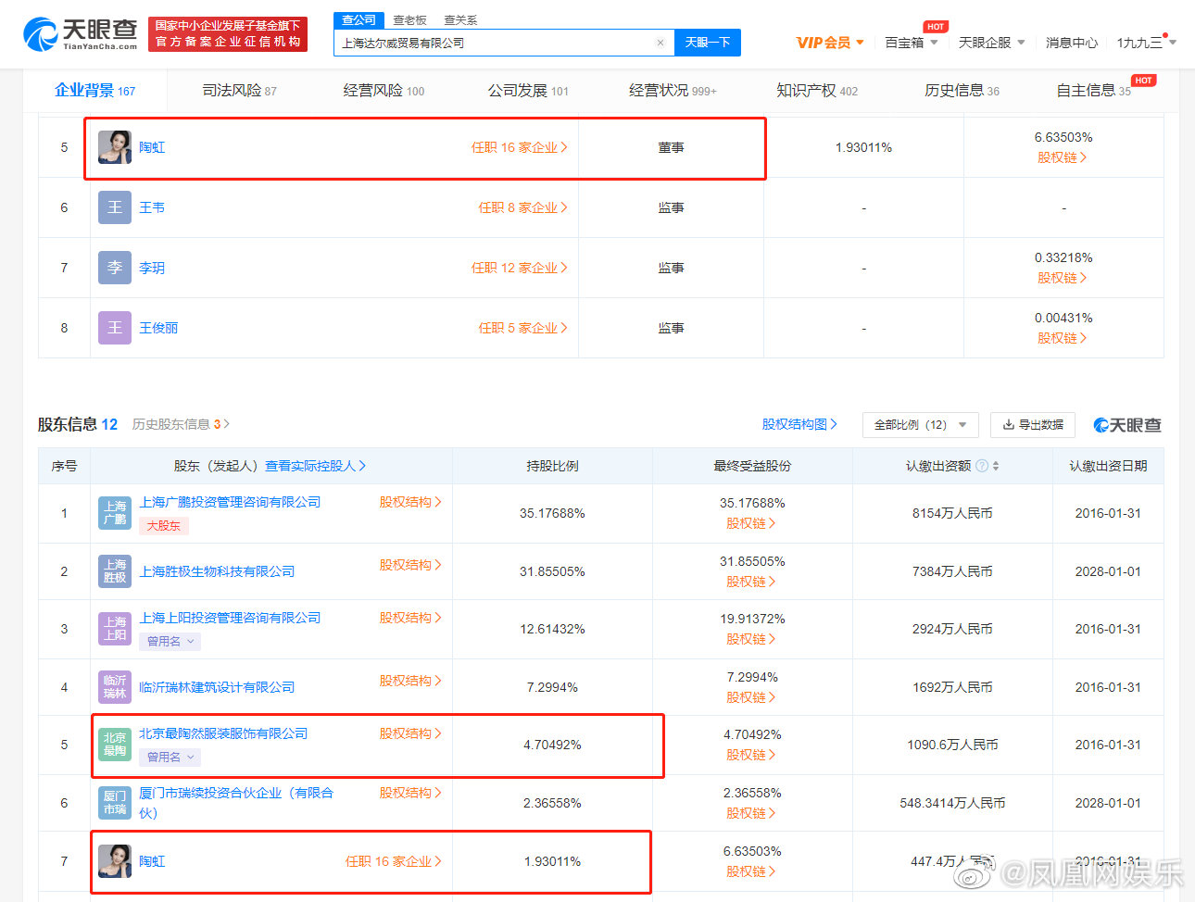Click the sort arrows next to 认缴出资额
The height and width of the screenshot is (902, 1195).
tap(996, 466)
